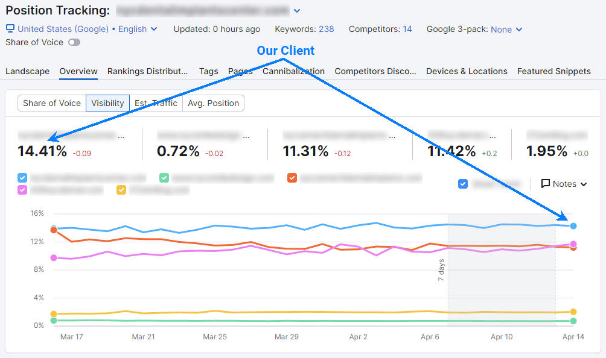The height and width of the screenshot is (358, 606).
Task: Expand the Position Tracking project dropdown
Action: [296, 10]
